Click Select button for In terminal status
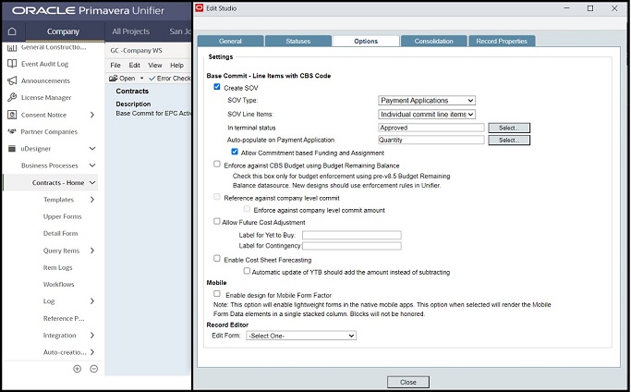The height and width of the screenshot is (392, 631). [509, 128]
